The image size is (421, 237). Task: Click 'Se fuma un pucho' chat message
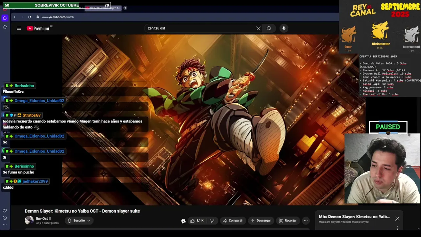18,172
